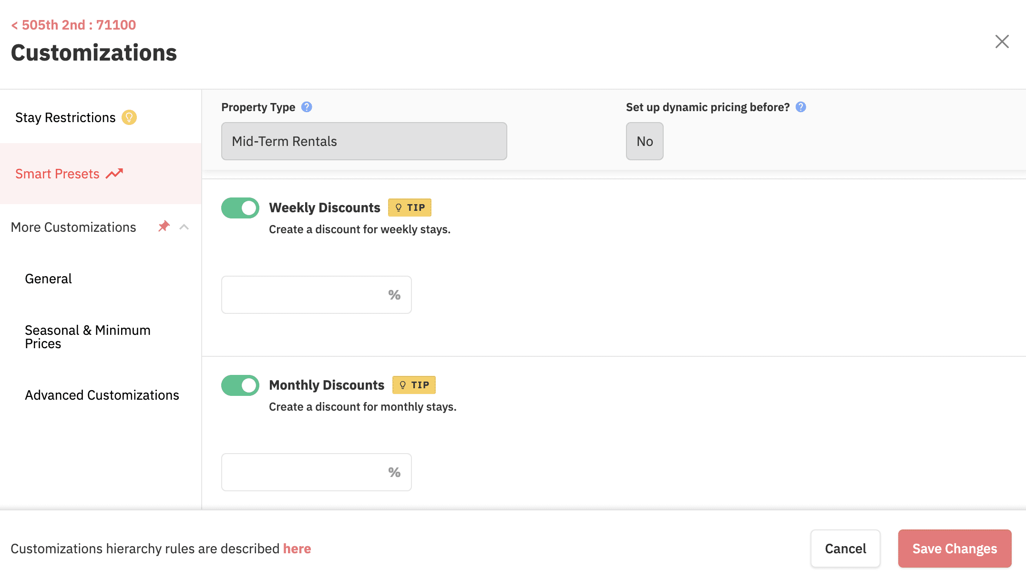Open the Property Type help question icon
1026x580 pixels.
307,107
